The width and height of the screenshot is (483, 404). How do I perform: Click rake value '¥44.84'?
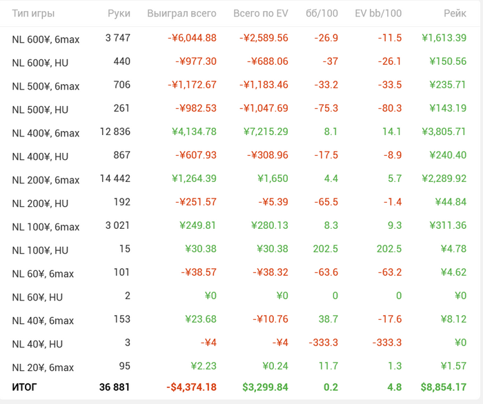point(451,202)
